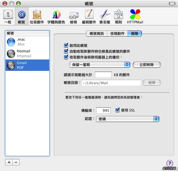Select the Gmail POP account
This screenshot has height=171, width=178.
(x=28, y=65)
